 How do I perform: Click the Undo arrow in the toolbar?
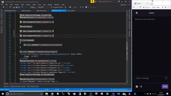pos(22,7)
